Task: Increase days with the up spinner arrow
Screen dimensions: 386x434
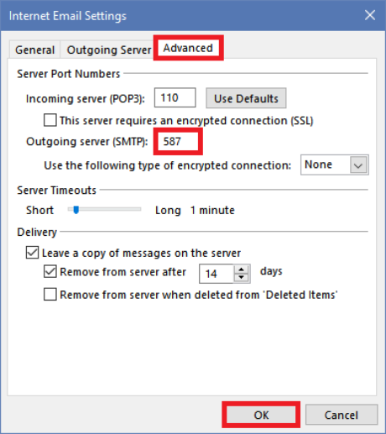Action: pyautogui.click(x=242, y=269)
